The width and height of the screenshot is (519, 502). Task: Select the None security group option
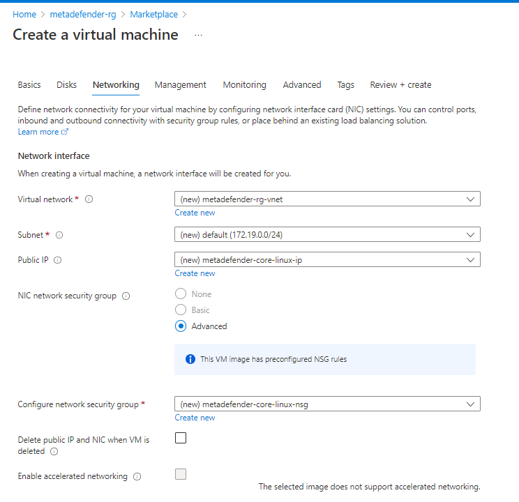pos(181,294)
